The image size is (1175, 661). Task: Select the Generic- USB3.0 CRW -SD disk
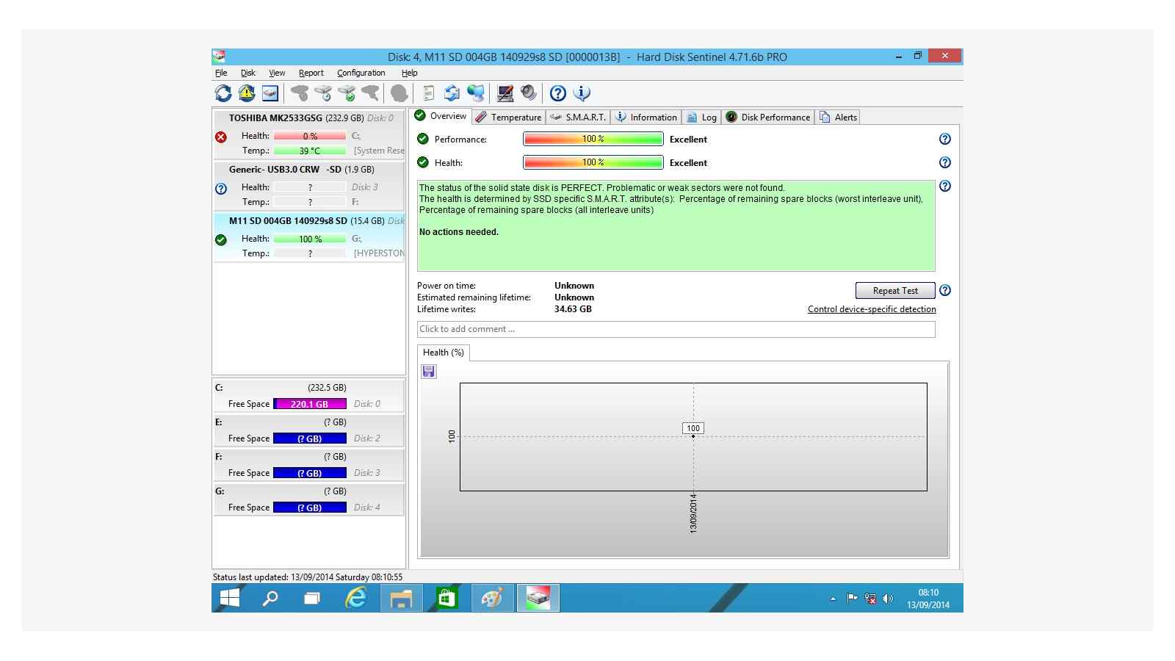tap(309, 185)
